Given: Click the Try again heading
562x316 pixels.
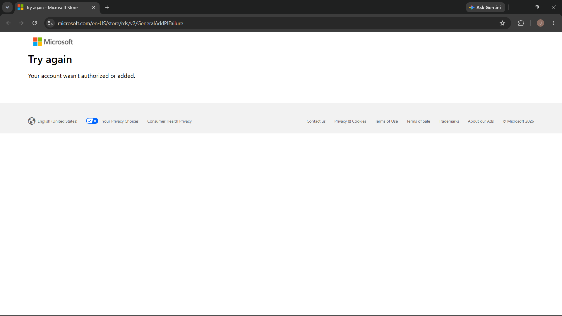Looking at the screenshot, I should 50,59.
